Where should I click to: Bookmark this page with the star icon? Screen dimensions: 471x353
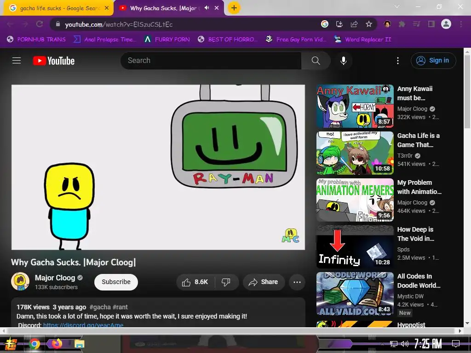[x=369, y=24]
